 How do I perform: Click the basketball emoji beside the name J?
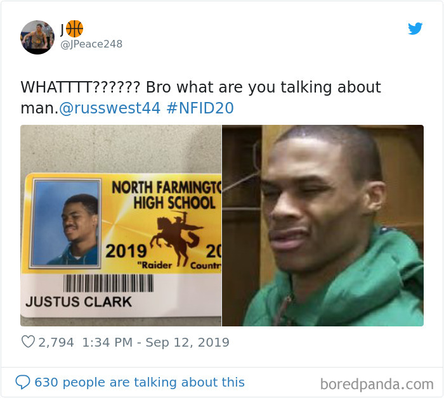point(74,29)
